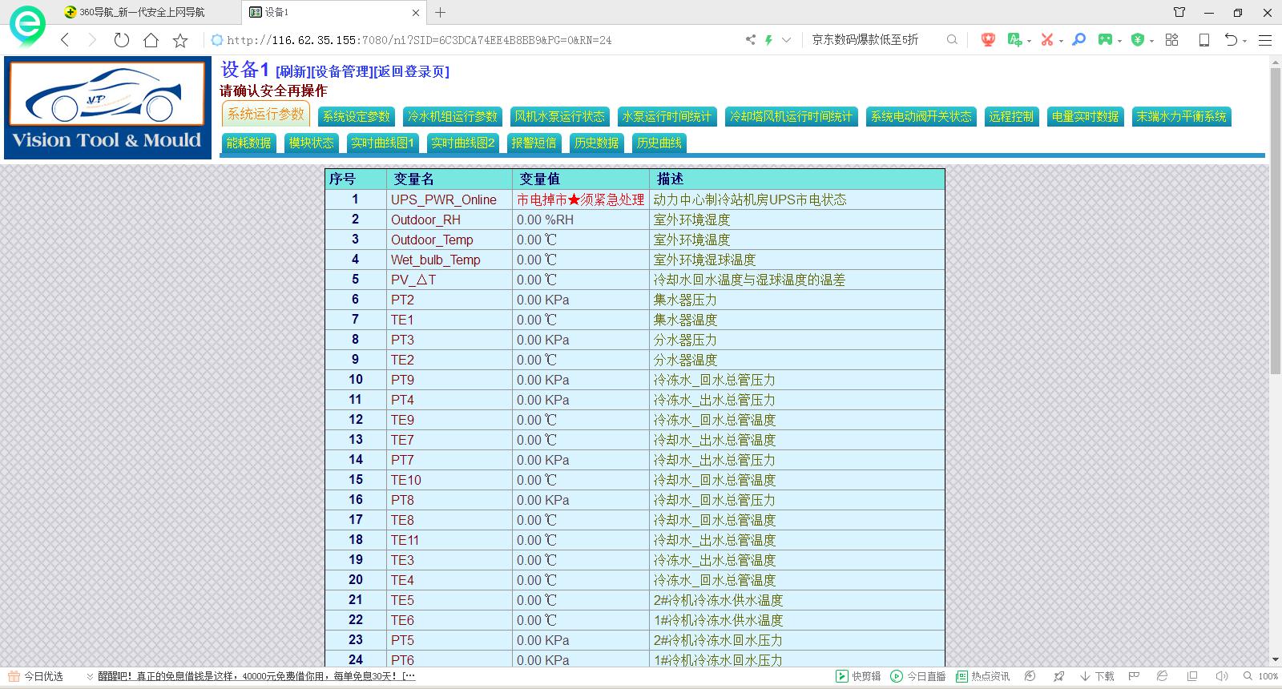Click the 下载 download icon in status bar
The image size is (1282, 689).
click(1097, 676)
